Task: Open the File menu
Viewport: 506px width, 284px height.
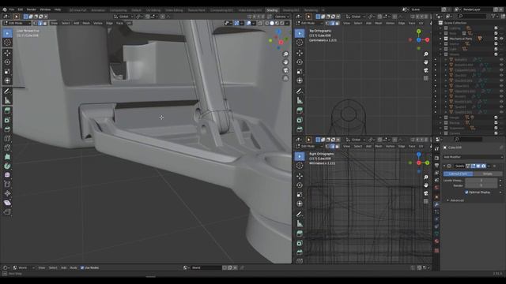Action: 12,9
